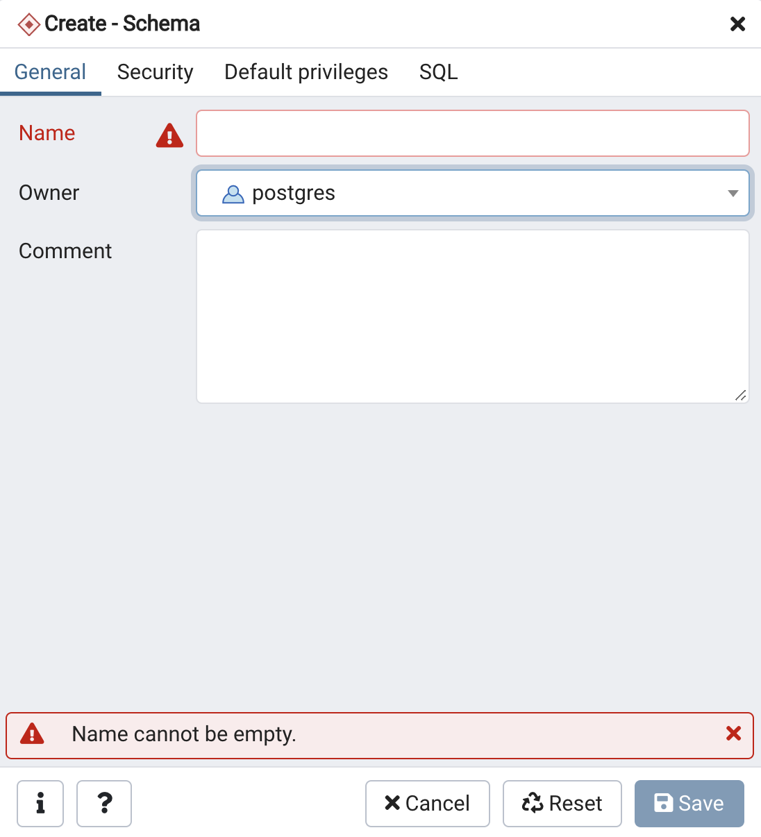761x837 pixels.
Task: Click the Name field warning triangle icon
Action: 169,135
